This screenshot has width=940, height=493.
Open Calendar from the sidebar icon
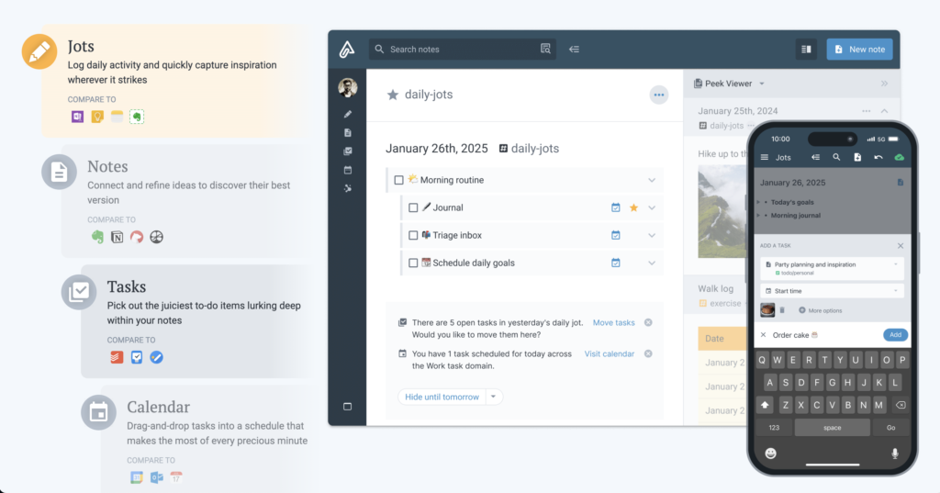coord(347,170)
